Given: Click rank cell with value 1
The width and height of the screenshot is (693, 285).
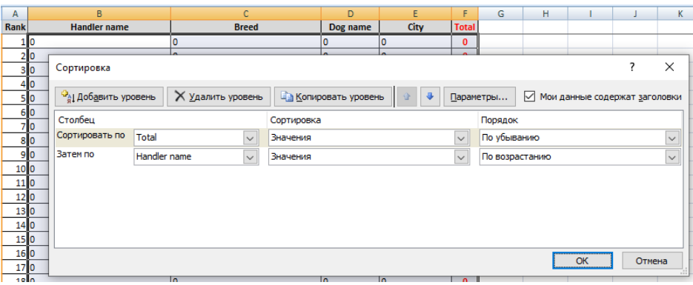Looking at the screenshot, I should tap(15, 42).
